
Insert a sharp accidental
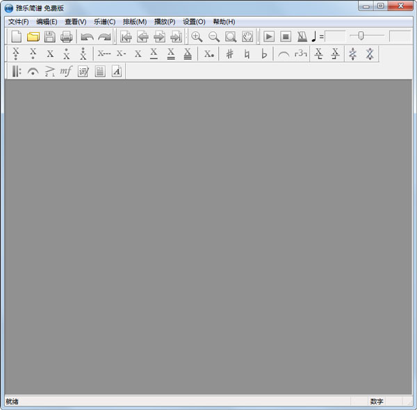pyautogui.click(x=229, y=54)
